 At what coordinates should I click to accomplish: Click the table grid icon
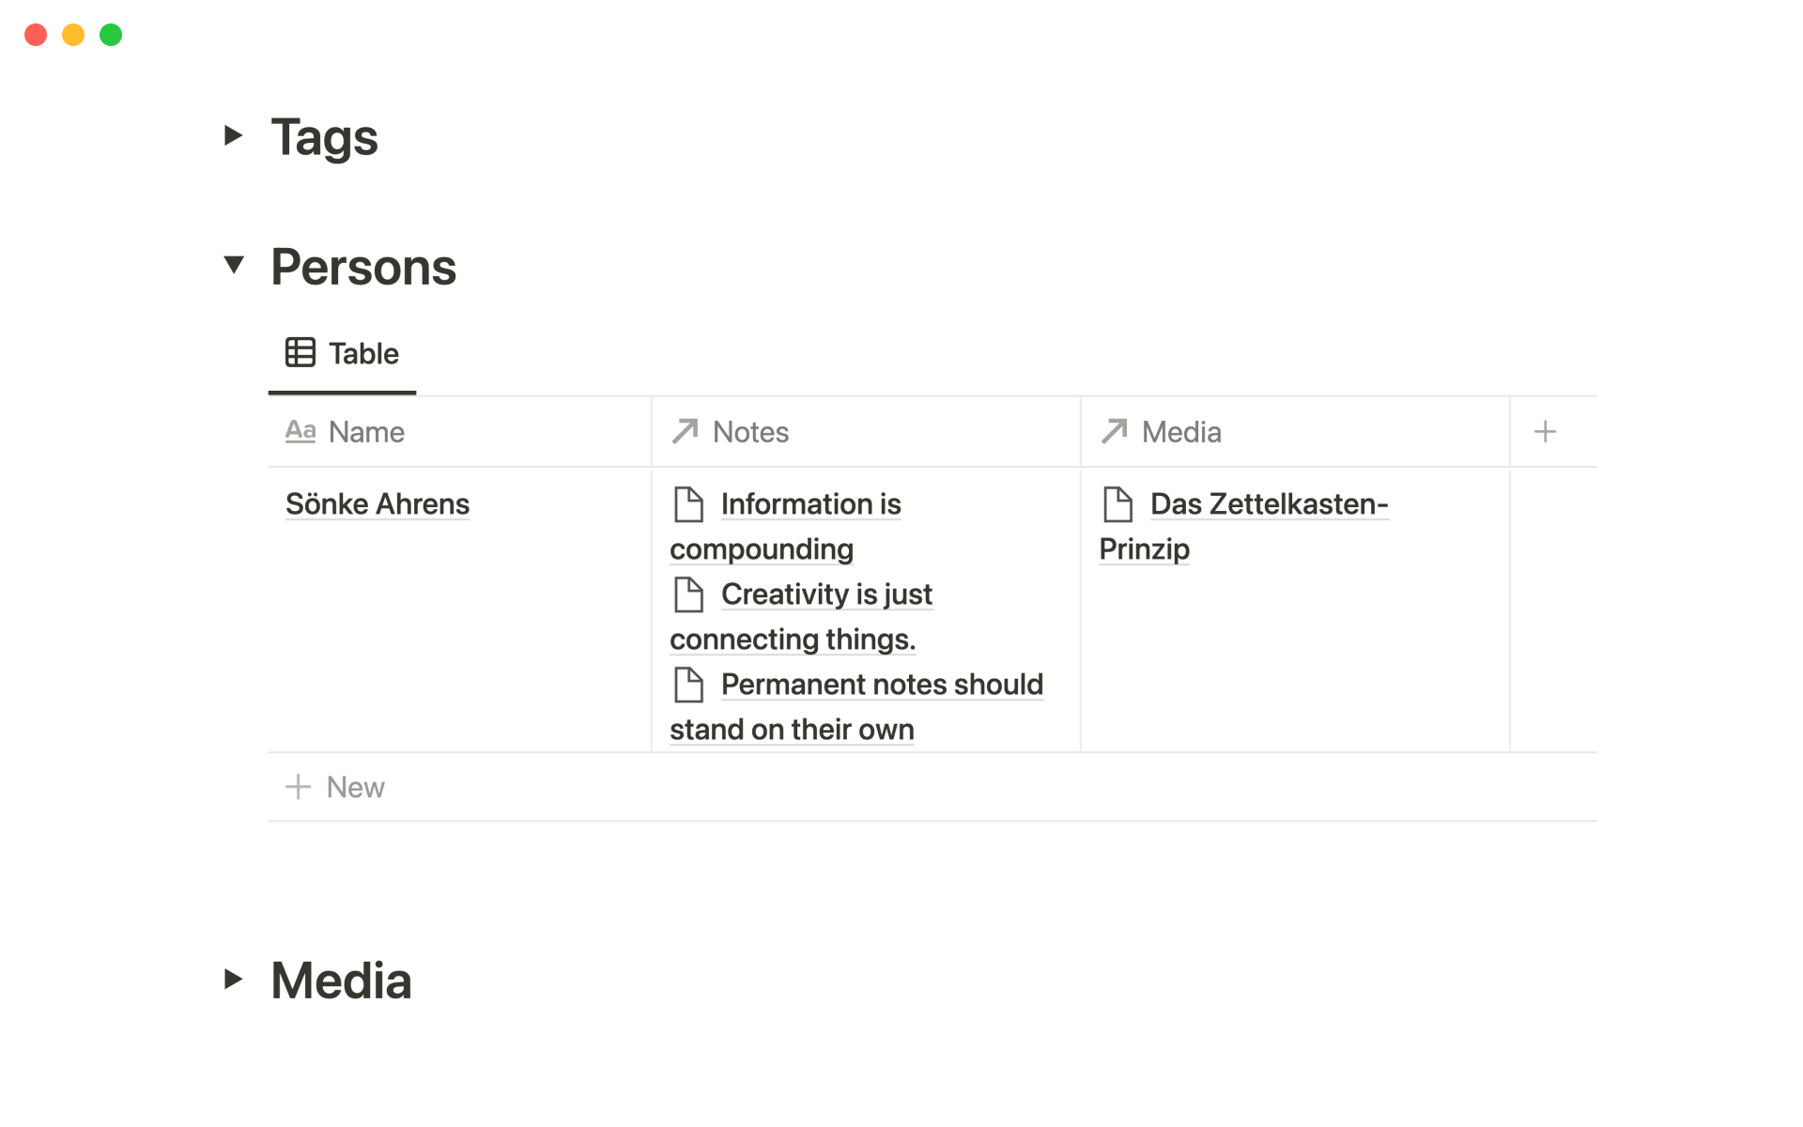tap(300, 353)
